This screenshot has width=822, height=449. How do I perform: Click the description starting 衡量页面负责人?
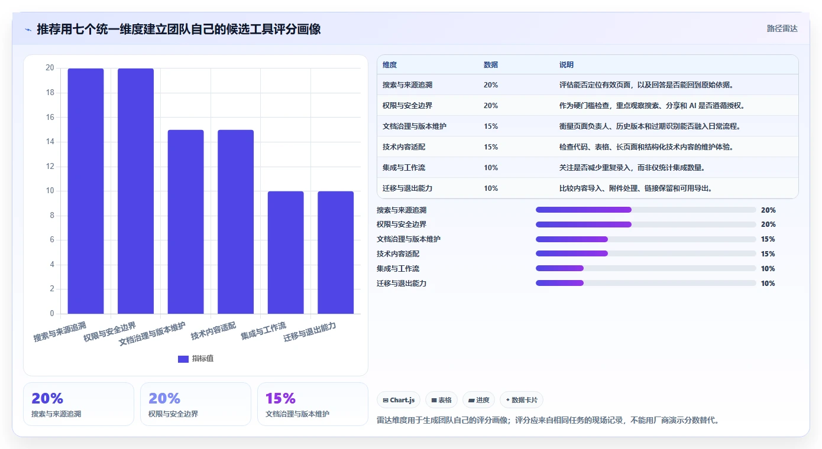click(650, 126)
